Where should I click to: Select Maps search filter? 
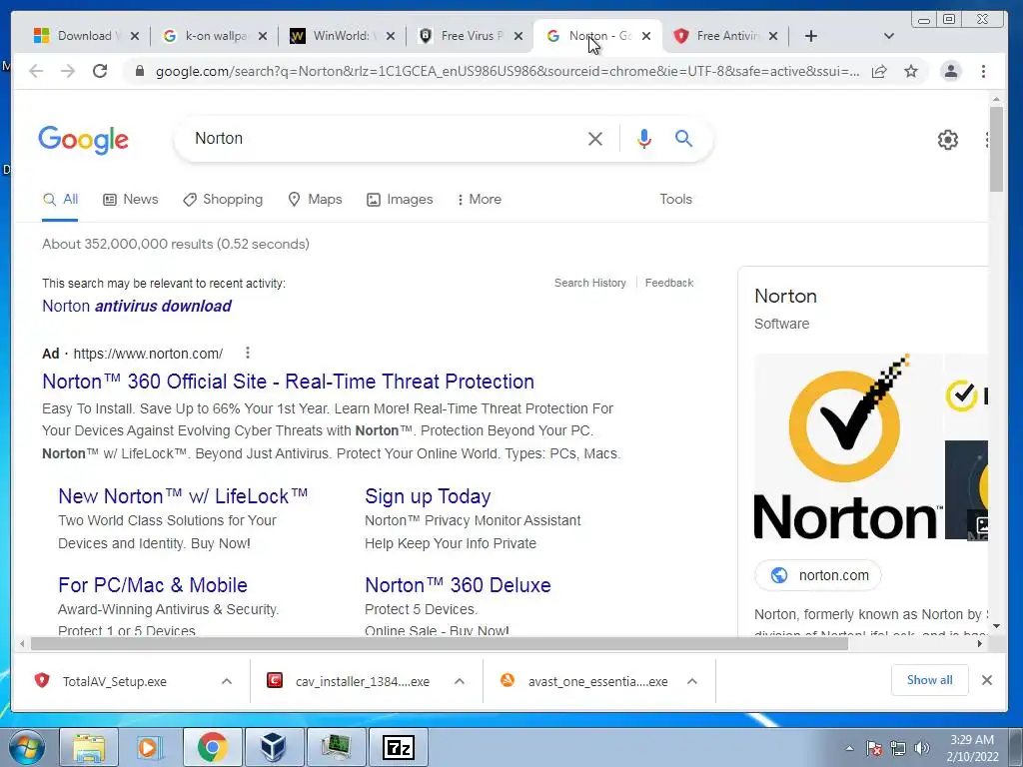315,199
